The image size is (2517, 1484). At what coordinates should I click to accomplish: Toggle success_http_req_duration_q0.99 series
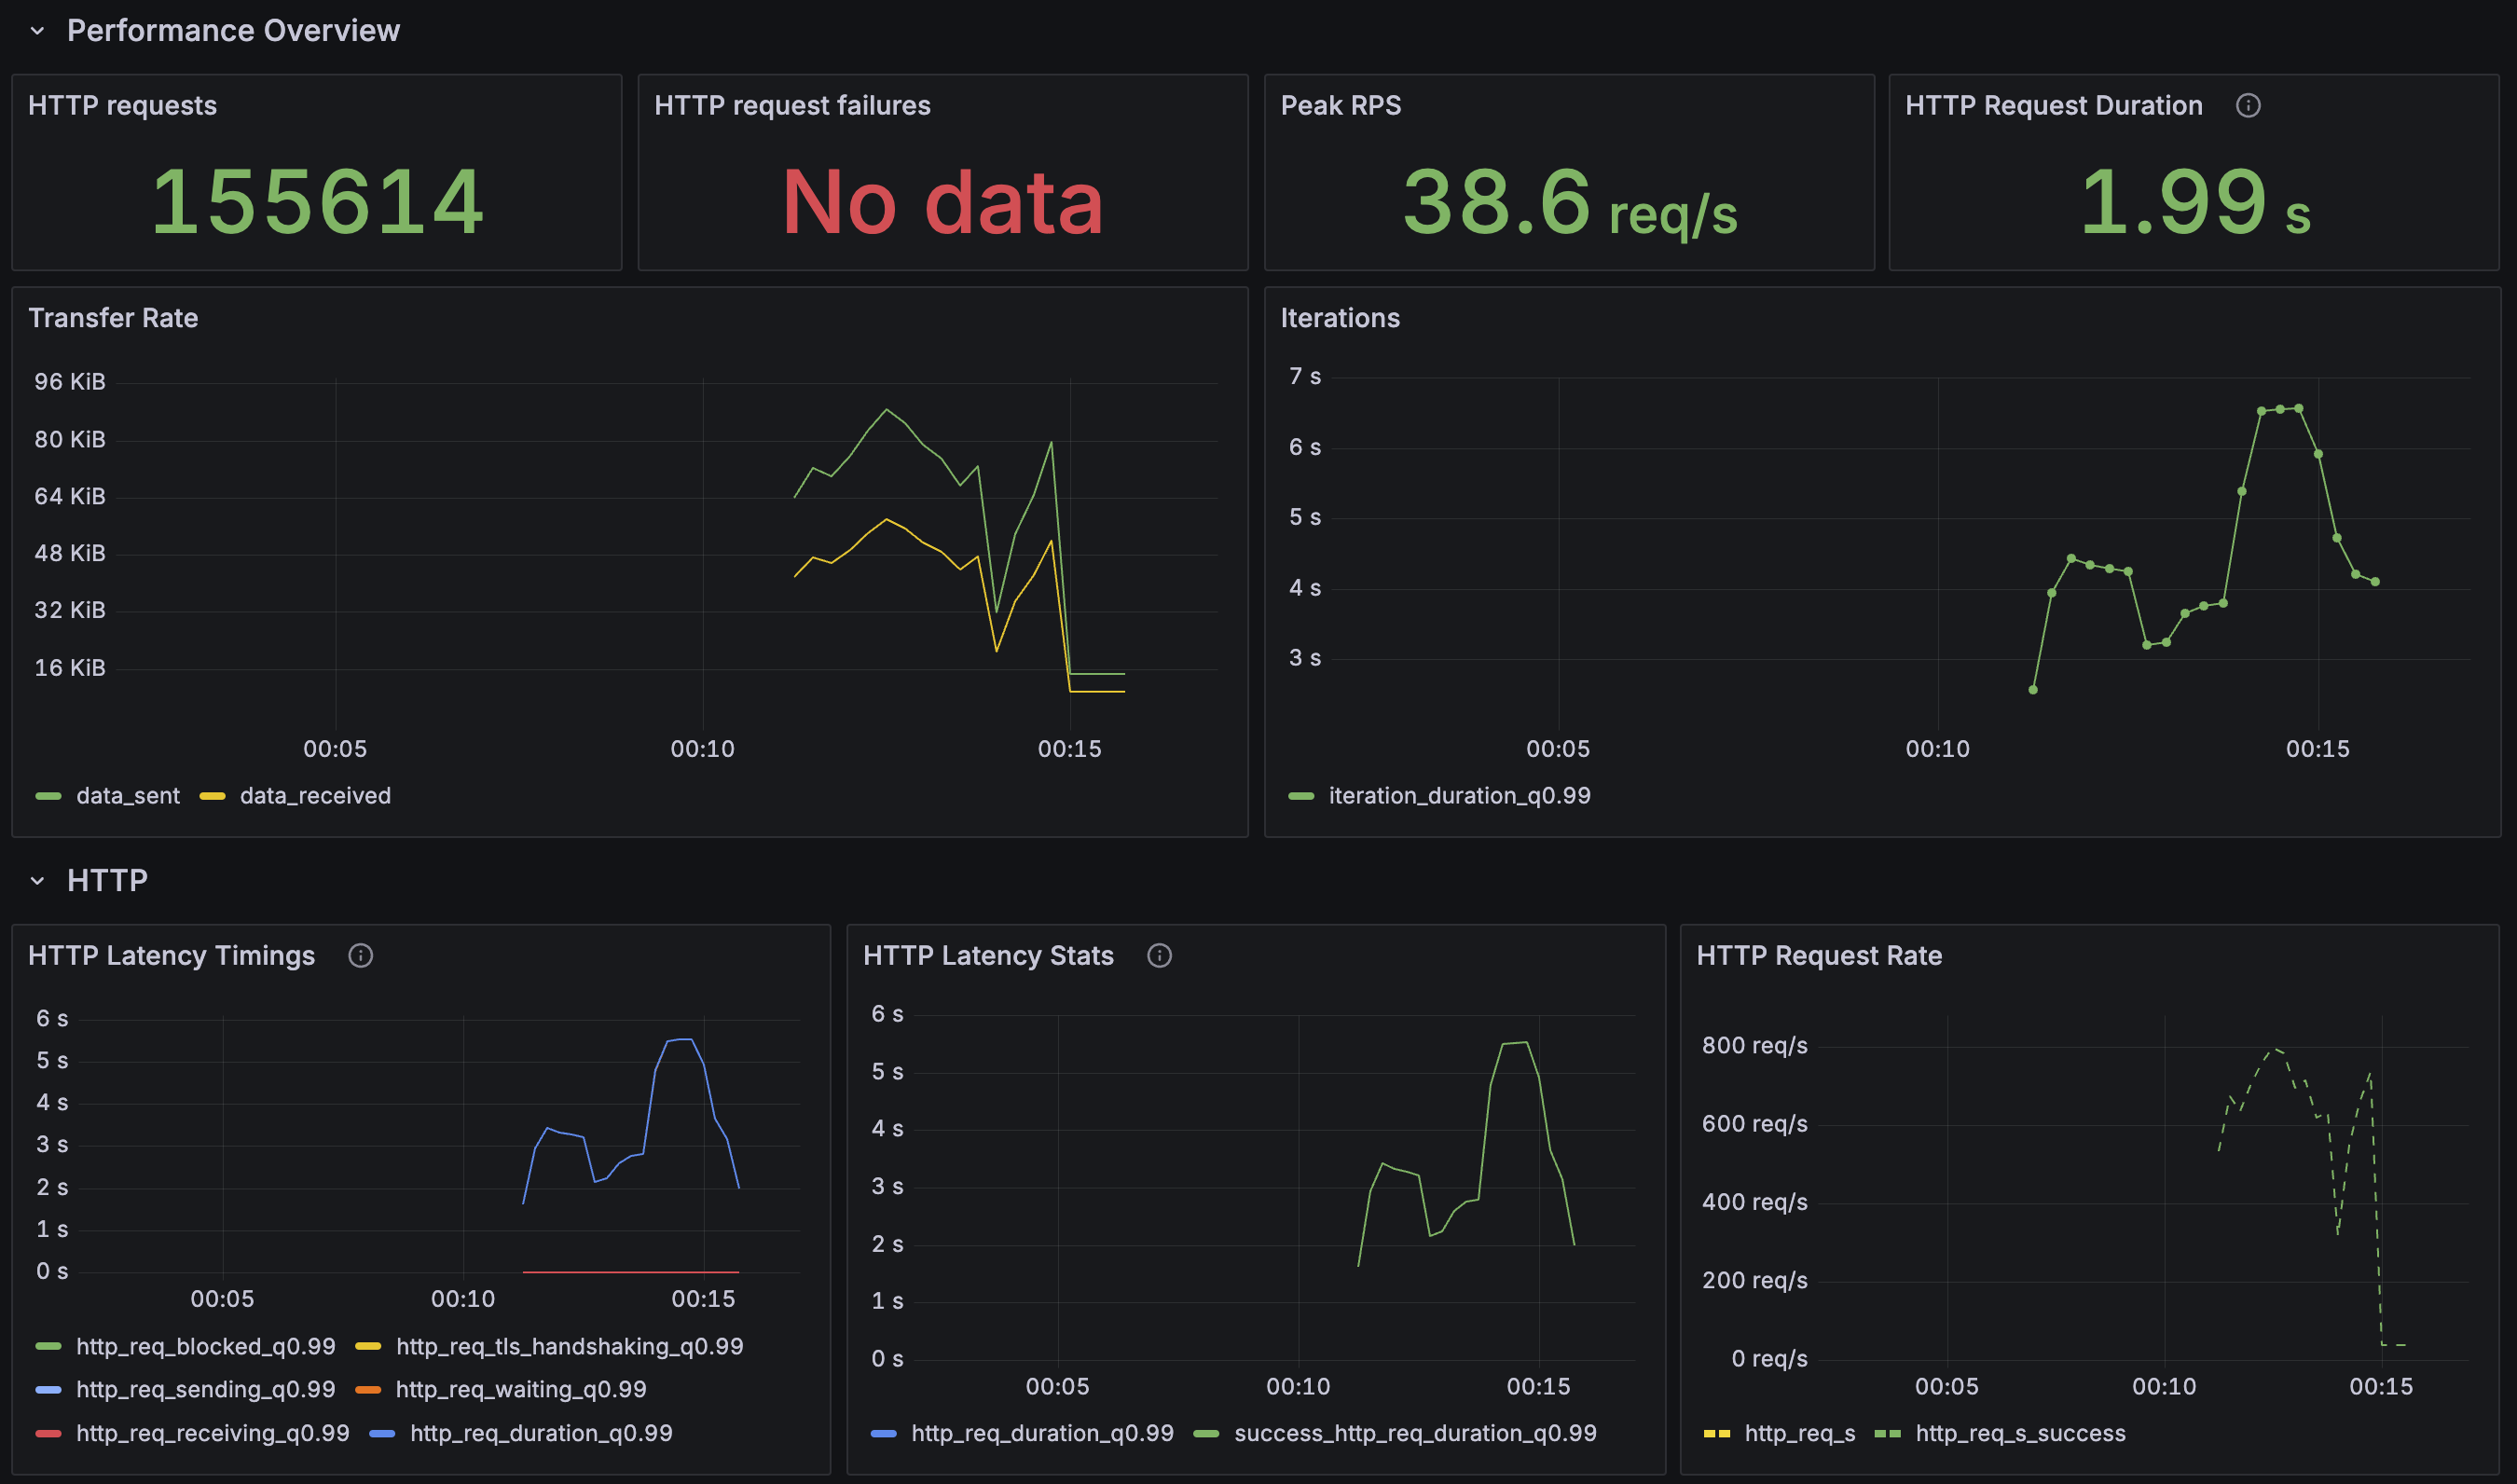point(1414,1434)
